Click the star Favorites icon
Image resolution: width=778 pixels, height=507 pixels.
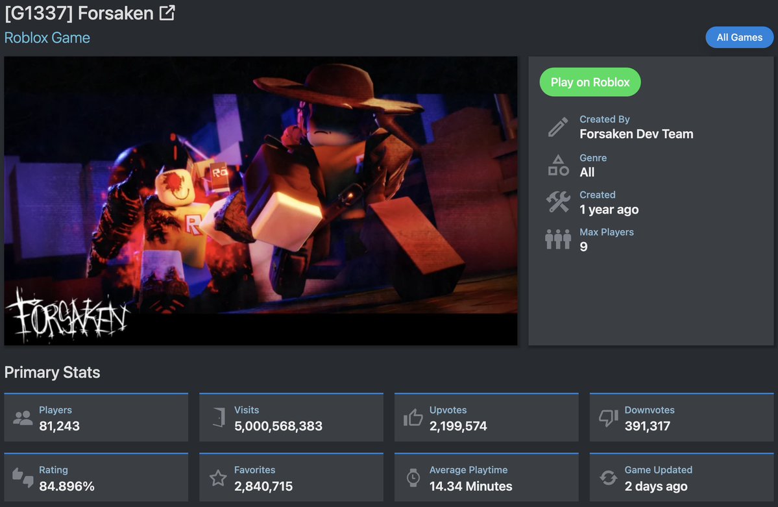(218, 478)
